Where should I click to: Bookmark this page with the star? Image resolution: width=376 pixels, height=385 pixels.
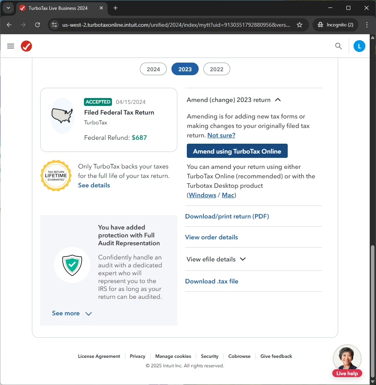tap(299, 25)
